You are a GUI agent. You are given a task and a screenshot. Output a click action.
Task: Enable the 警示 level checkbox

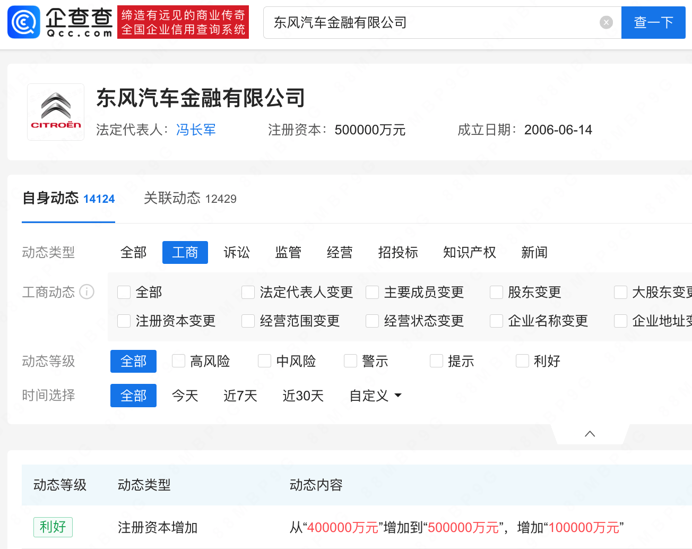pos(350,361)
